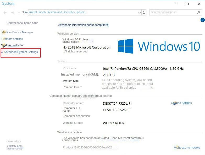Open recent locations dropdown next to forward arrow
205x155 pixels.
19,13
